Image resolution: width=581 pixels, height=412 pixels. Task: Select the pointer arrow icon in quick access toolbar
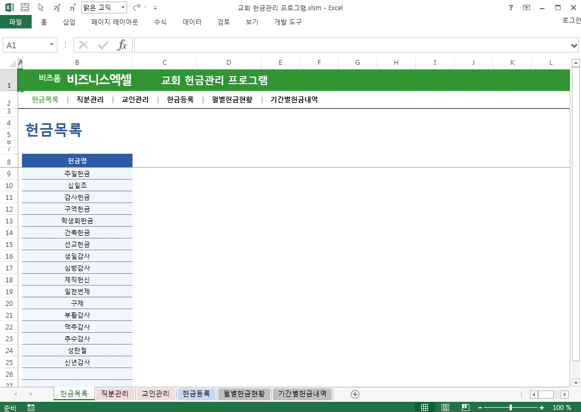point(41,8)
